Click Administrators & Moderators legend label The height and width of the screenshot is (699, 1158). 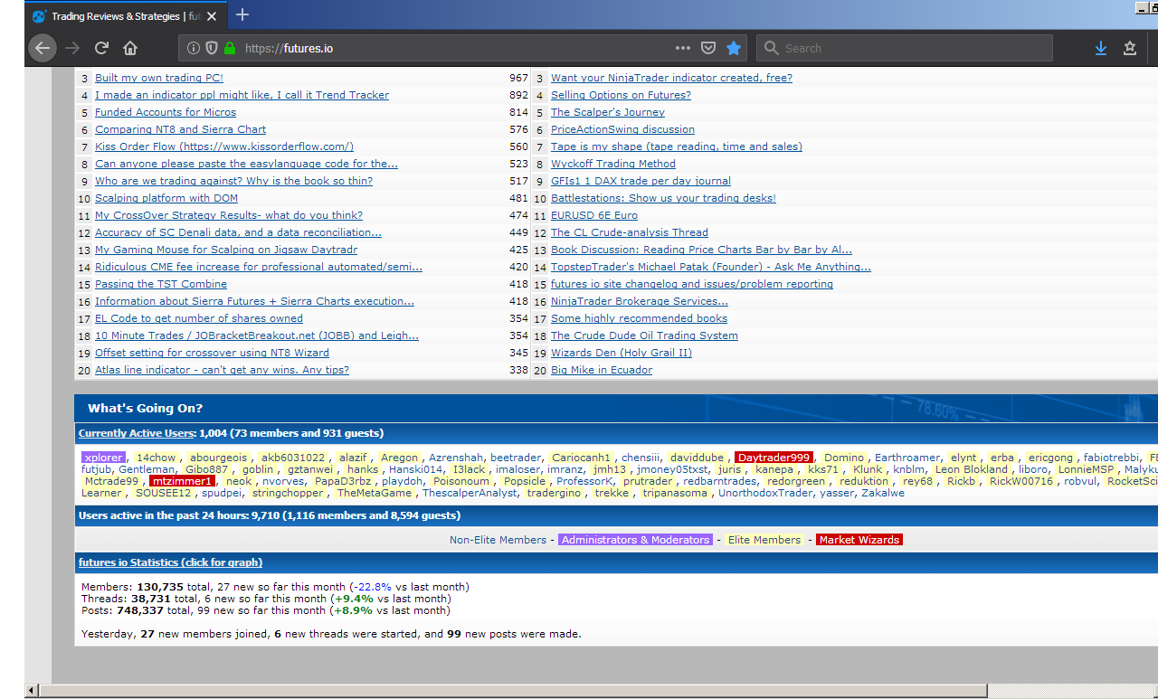coord(635,540)
